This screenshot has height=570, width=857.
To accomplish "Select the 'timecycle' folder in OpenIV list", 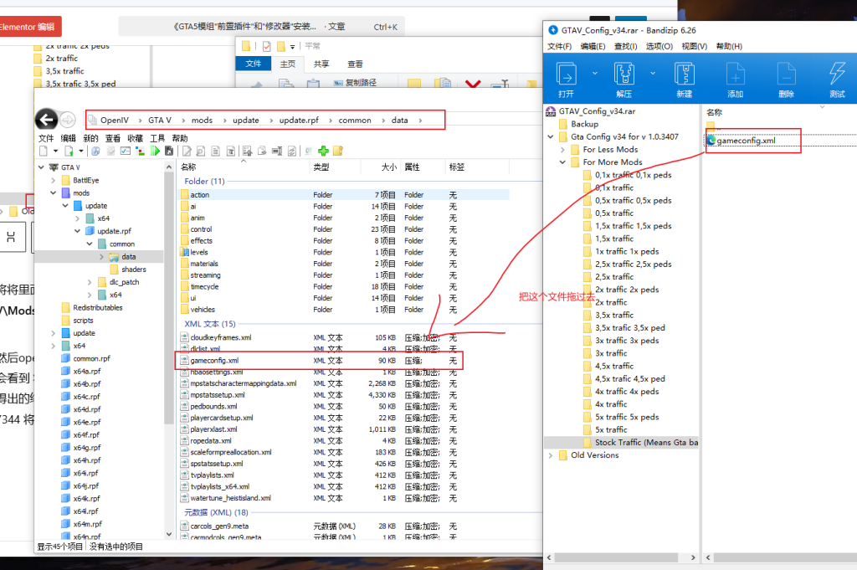I will point(204,286).
